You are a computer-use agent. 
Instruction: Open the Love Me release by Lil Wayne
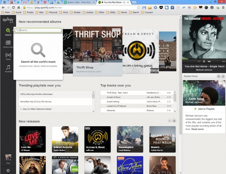(33, 139)
